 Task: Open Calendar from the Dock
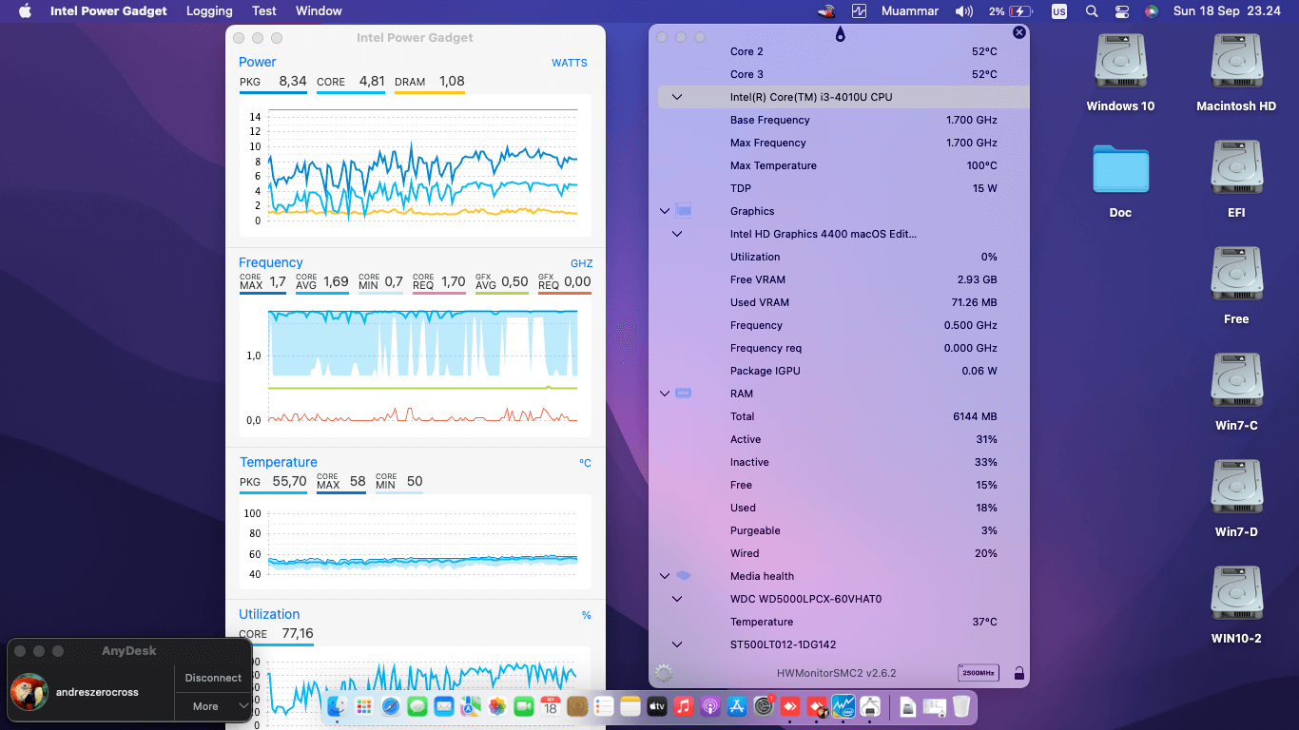(551, 706)
